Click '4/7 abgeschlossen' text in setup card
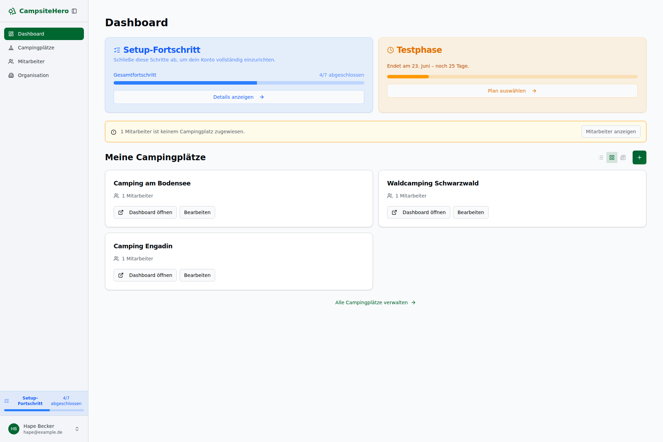The image size is (663, 442). coord(342,75)
